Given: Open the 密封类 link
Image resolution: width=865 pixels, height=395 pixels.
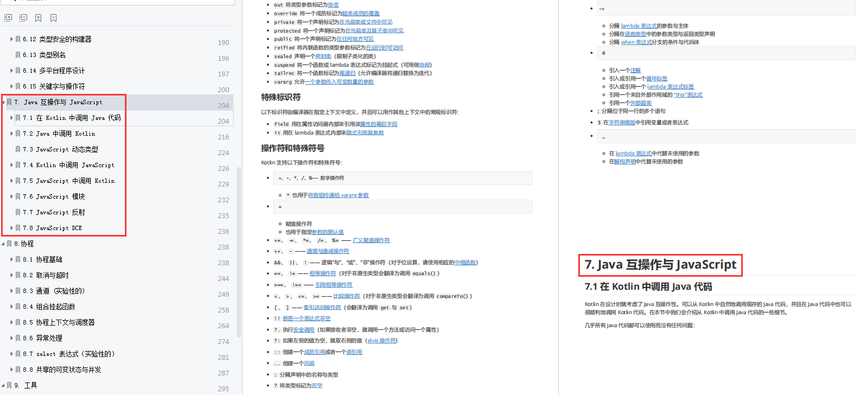Looking at the screenshot, I should (323, 56).
